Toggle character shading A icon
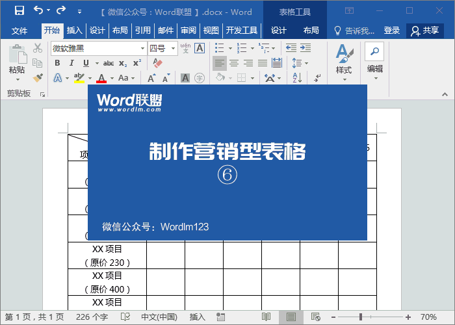This screenshot has height=325, width=455. (x=185, y=78)
